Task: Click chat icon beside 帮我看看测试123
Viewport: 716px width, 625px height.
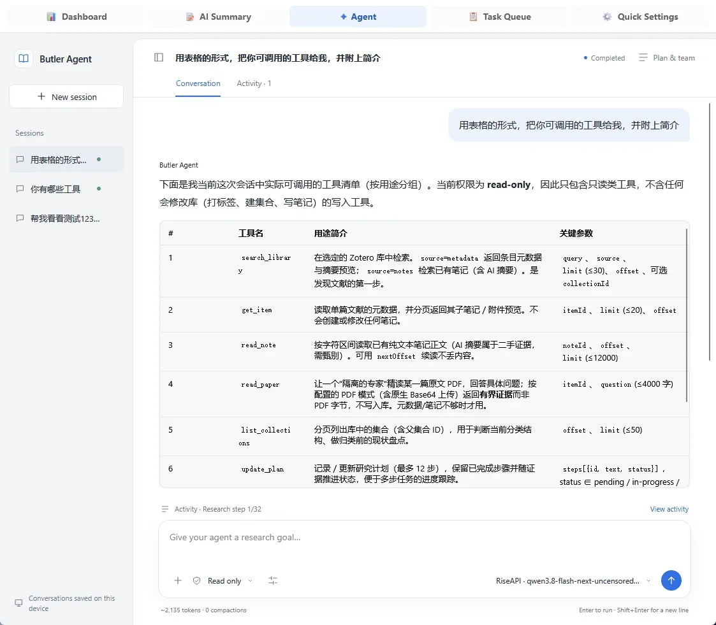Action: (20, 219)
